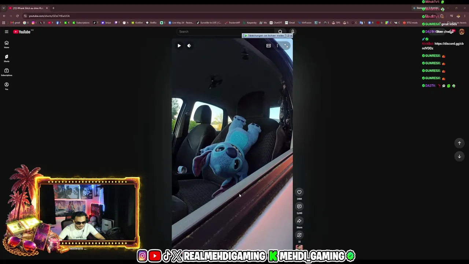Go to previous Short with up arrow

click(459, 143)
